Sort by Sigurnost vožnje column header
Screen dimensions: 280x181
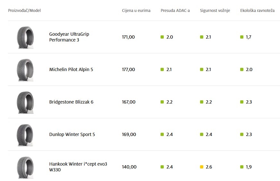click(215, 11)
